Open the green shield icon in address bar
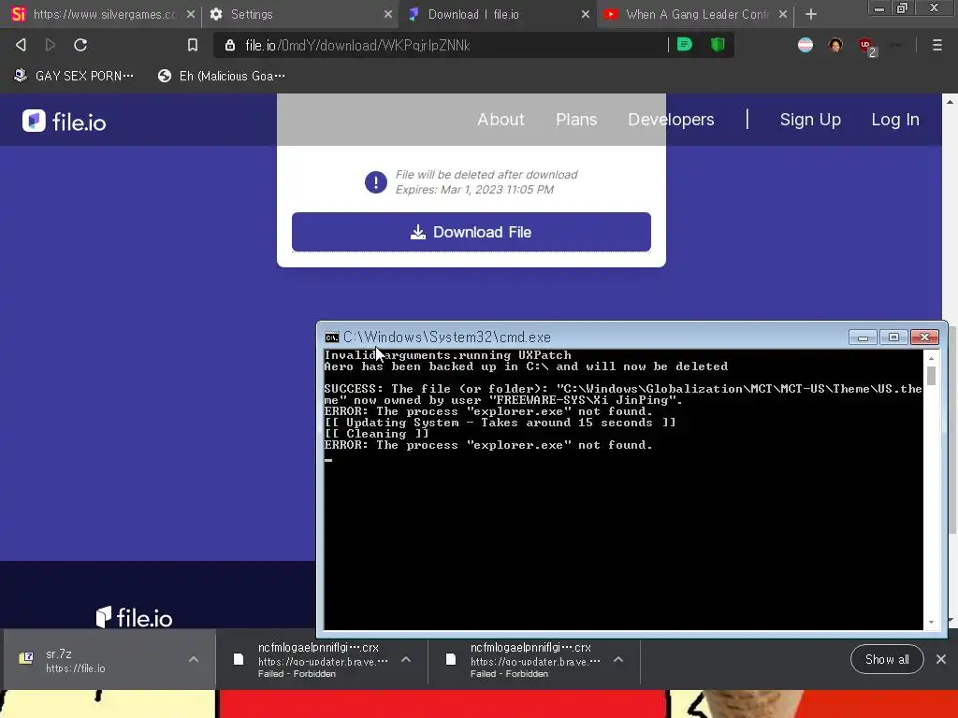Screen dimensions: 958x718 point(718,44)
